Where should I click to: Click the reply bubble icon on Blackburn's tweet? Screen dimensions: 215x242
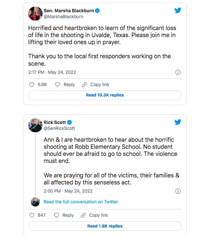tap(58, 85)
